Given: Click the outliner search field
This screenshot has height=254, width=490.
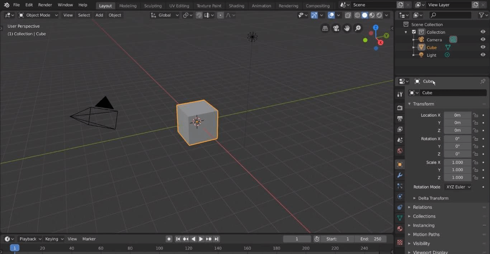Looking at the screenshot, I should click(451, 15).
